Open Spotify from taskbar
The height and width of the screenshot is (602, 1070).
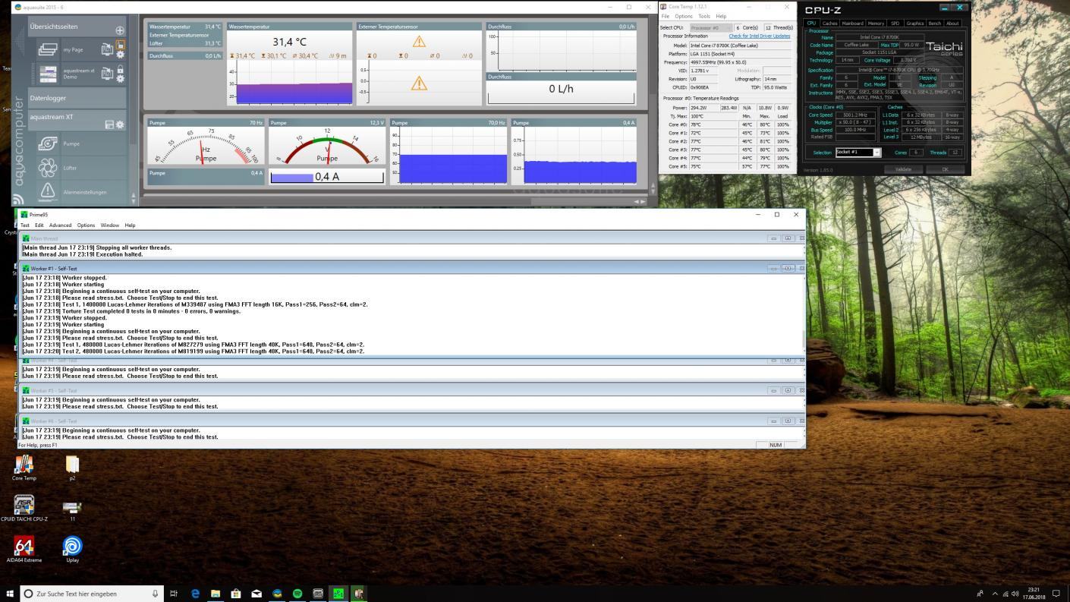click(x=297, y=594)
